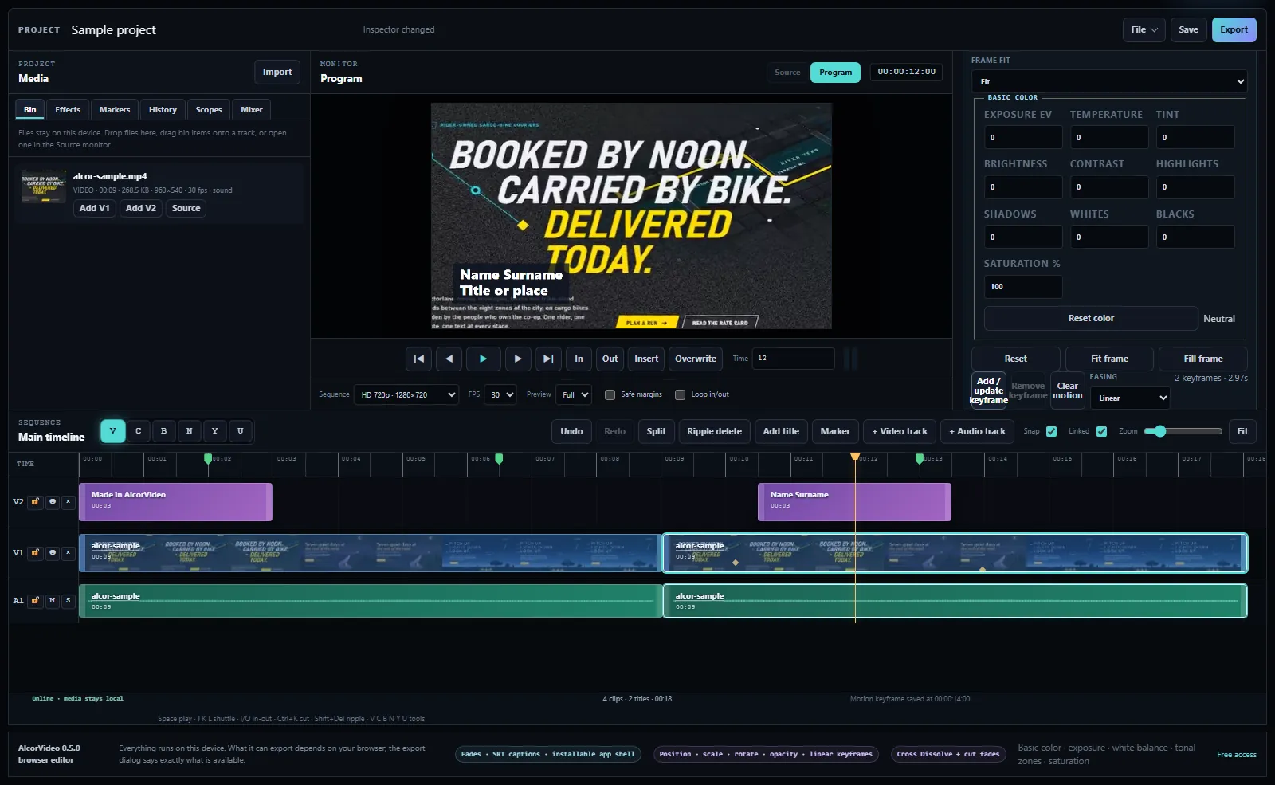Select the B timeline tool
The width and height of the screenshot is (1275, 785).
(x=164, y=431)
